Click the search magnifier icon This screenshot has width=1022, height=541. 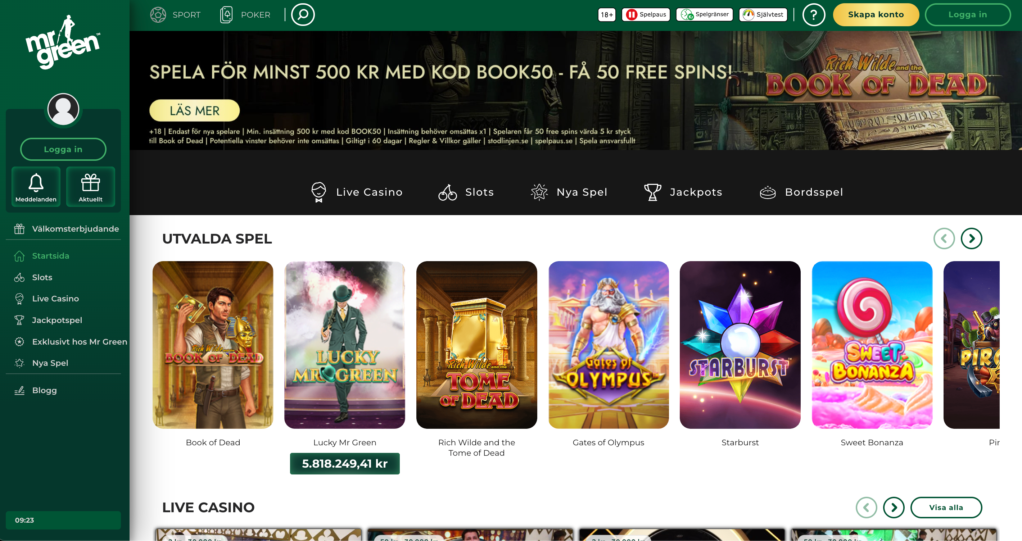(303, 15)
